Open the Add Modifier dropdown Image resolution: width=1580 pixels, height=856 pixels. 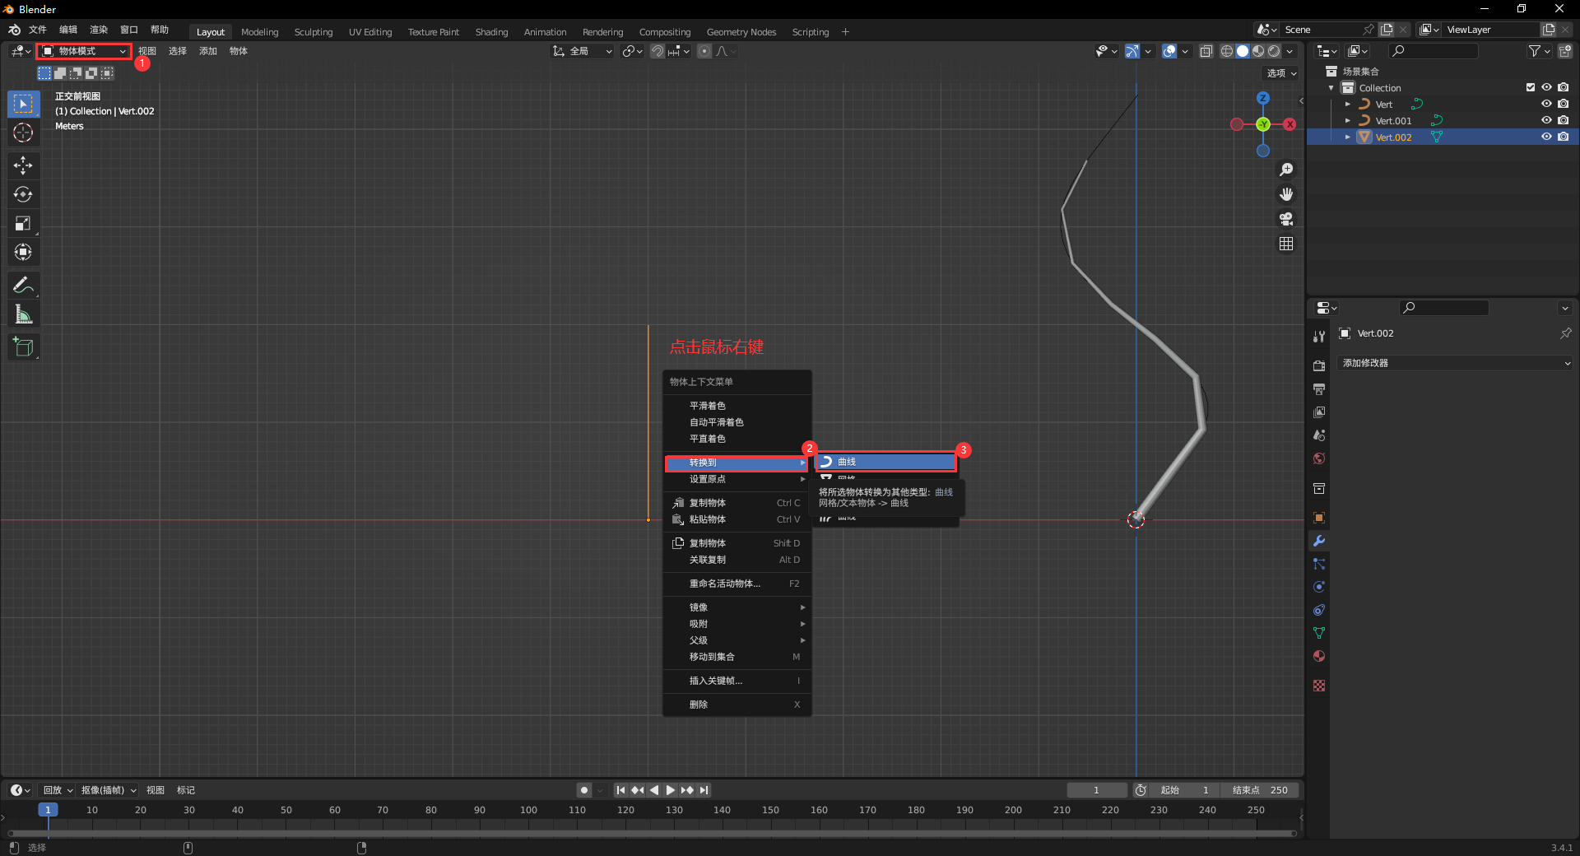1455,363
